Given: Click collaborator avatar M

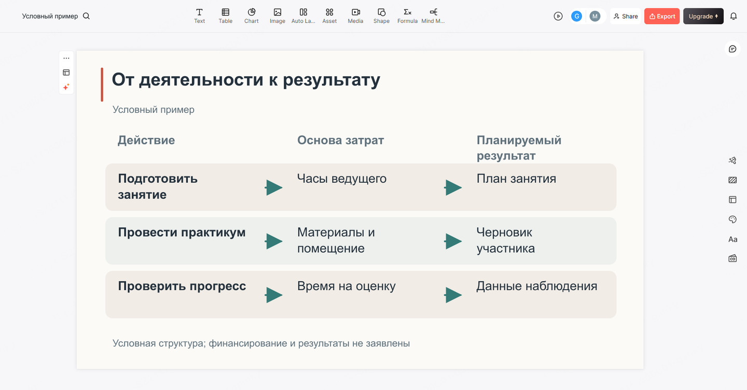Looking at the screenshot, I should coord(595,16).
